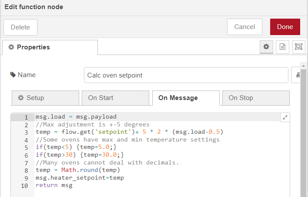The width and height of the screenshot is (308, 197).
Task: Expand the code editor to full size
Action: [x=285, y=117]
